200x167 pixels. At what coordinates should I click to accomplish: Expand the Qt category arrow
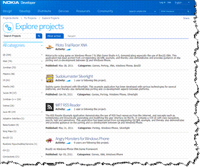tap(42, 55)
